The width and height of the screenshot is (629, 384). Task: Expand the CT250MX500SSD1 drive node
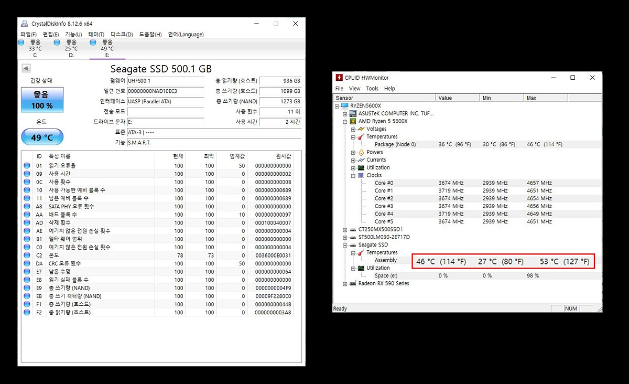point(345,230)
